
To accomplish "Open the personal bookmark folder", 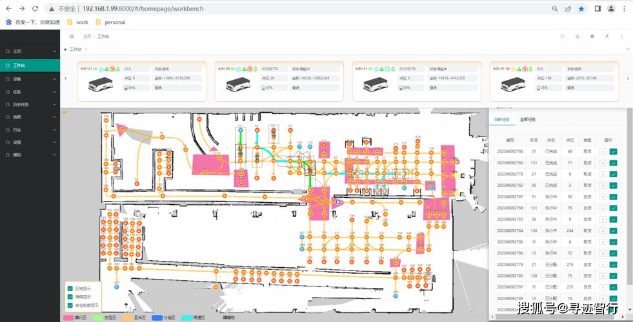I will (x=110, y=22).
